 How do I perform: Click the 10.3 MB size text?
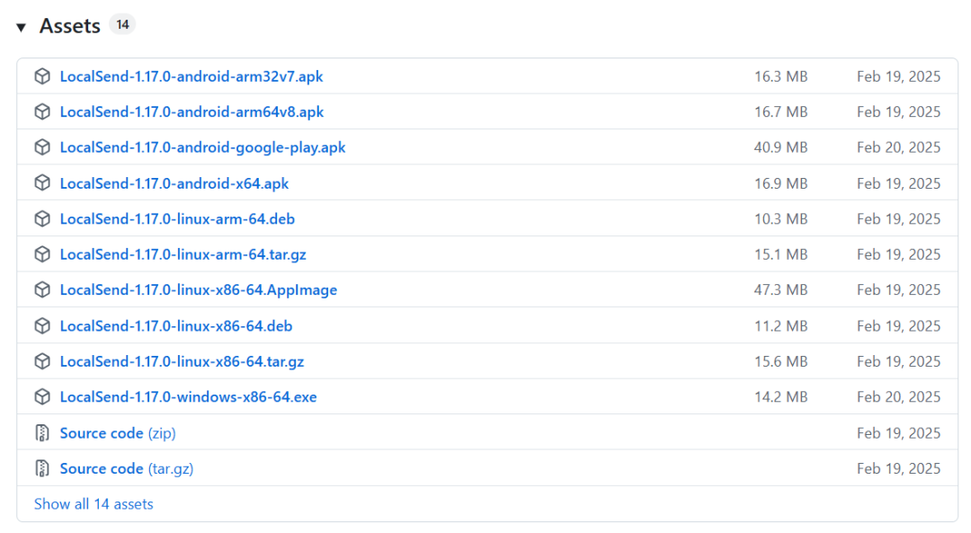(781, 218)
